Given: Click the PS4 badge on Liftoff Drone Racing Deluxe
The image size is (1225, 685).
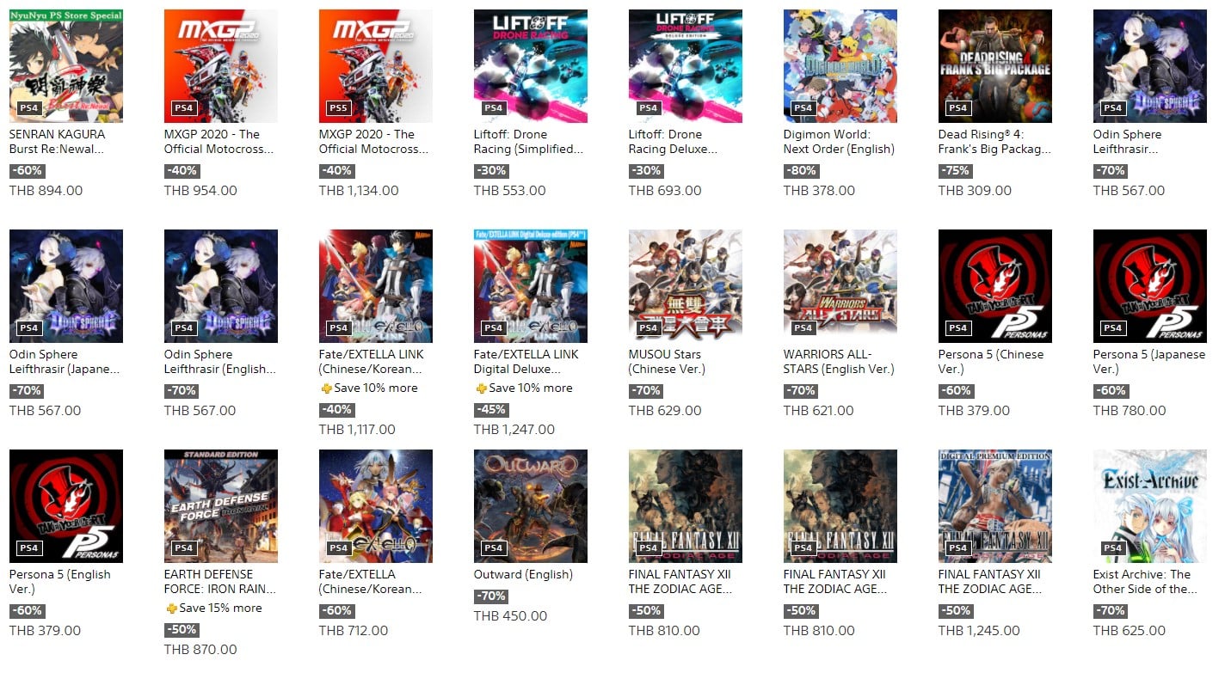Looking at the screenshot, I should (649, 108).
